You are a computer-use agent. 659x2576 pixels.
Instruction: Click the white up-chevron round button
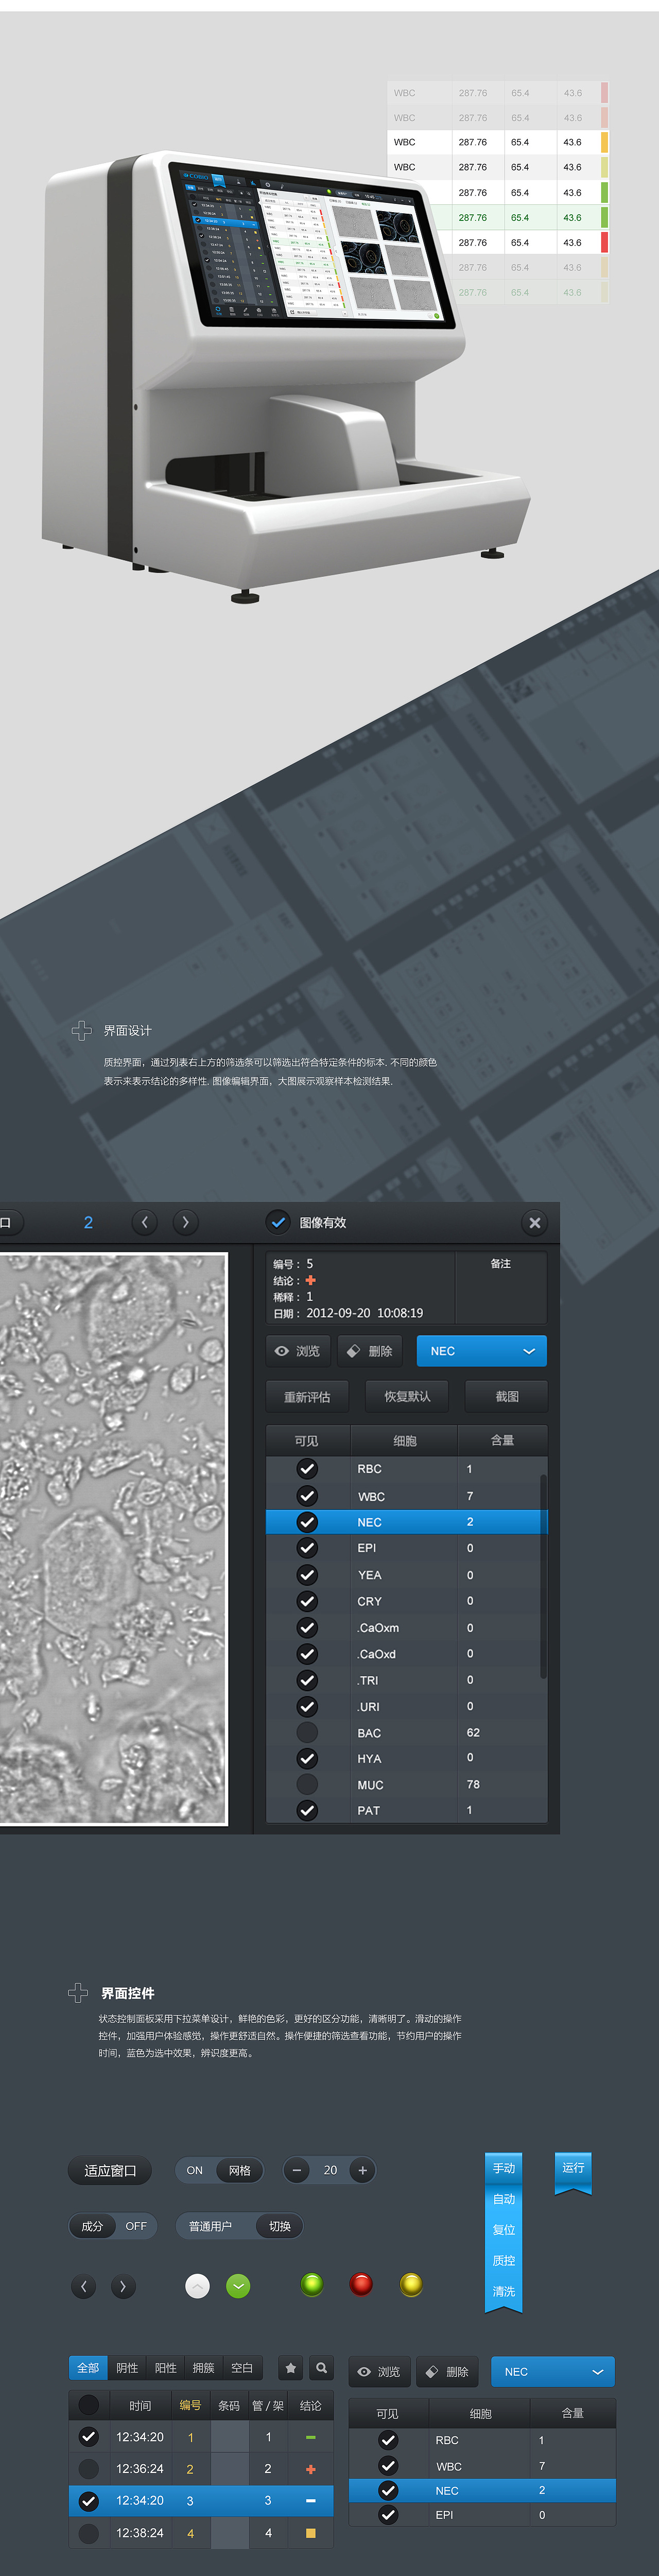pos(198,2286)
